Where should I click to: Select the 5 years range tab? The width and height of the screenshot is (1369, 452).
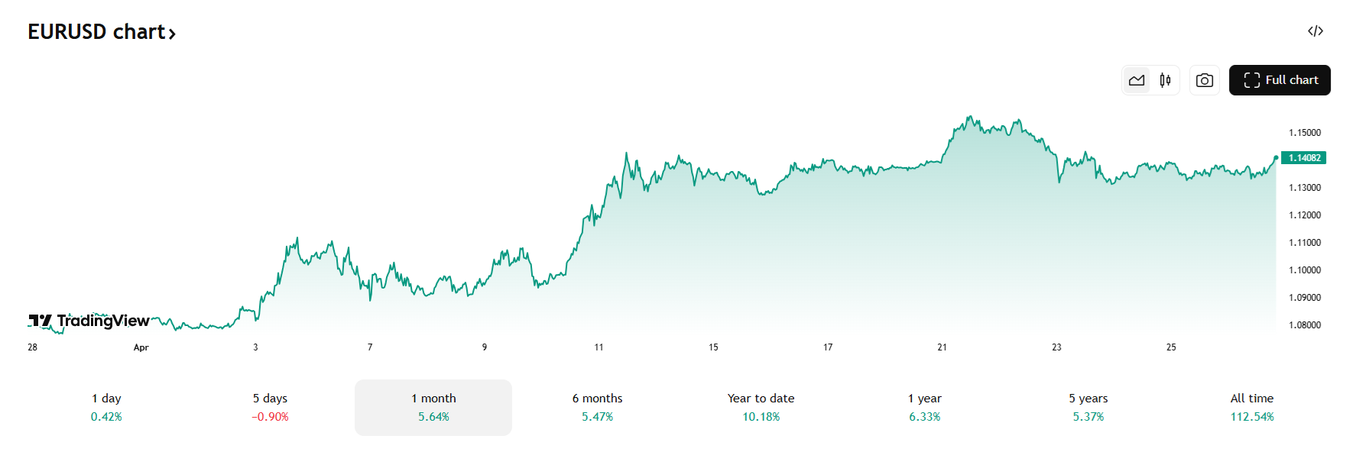pos(1088,407)
